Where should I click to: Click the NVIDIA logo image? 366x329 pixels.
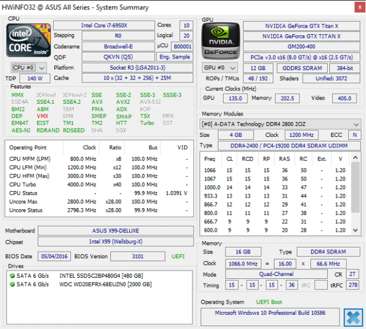coord(220,40)
